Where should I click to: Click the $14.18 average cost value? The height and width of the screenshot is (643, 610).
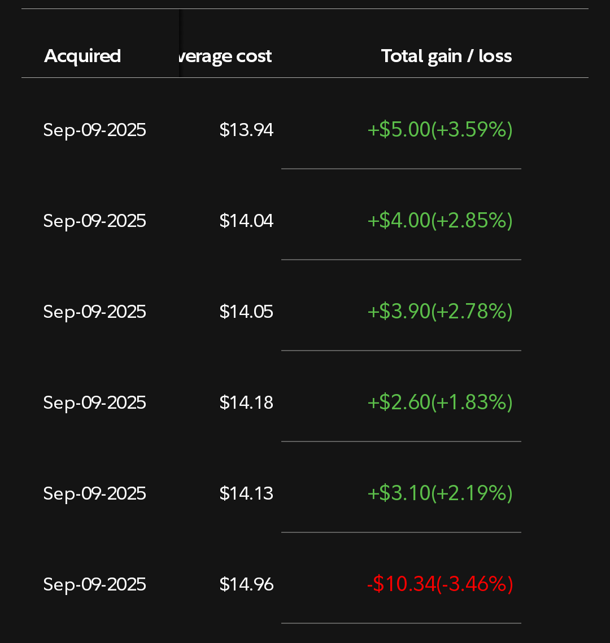246,403
